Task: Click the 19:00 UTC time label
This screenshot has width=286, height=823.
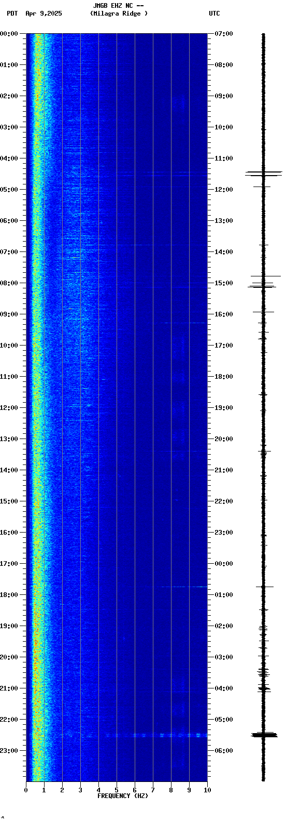Action: click(224, 408)
